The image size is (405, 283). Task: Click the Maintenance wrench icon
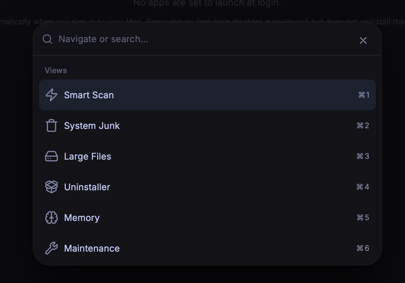coord(51,248)
